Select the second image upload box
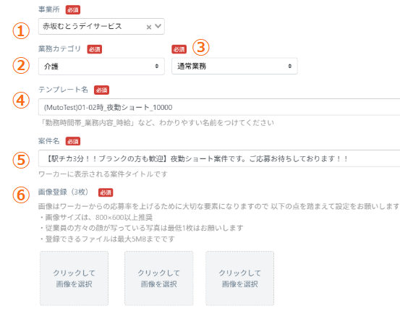400x311 pixels. pyautogui.click(x=158, y=278)
